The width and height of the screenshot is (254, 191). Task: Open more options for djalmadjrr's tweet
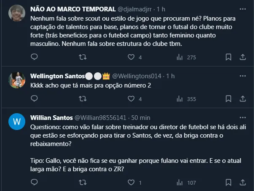[242, 9]
